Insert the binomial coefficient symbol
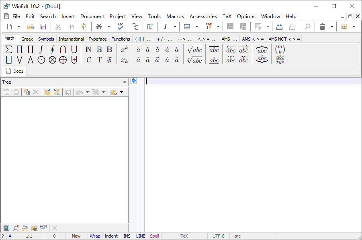 click(280, 49)
